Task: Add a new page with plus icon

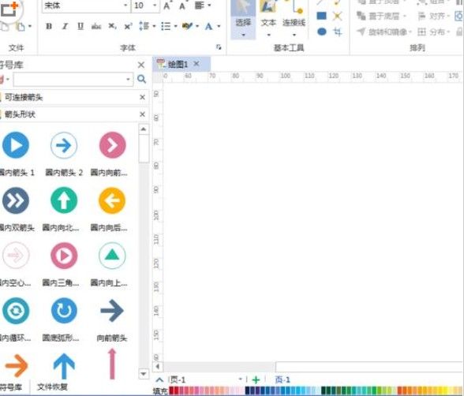Action: pyautogui.click(x=256, y=379)
